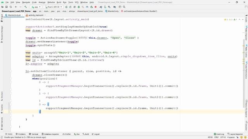Open the Structure sidebar tab
Viewport: 248px width, 139px height.
[x=2, y=96]
